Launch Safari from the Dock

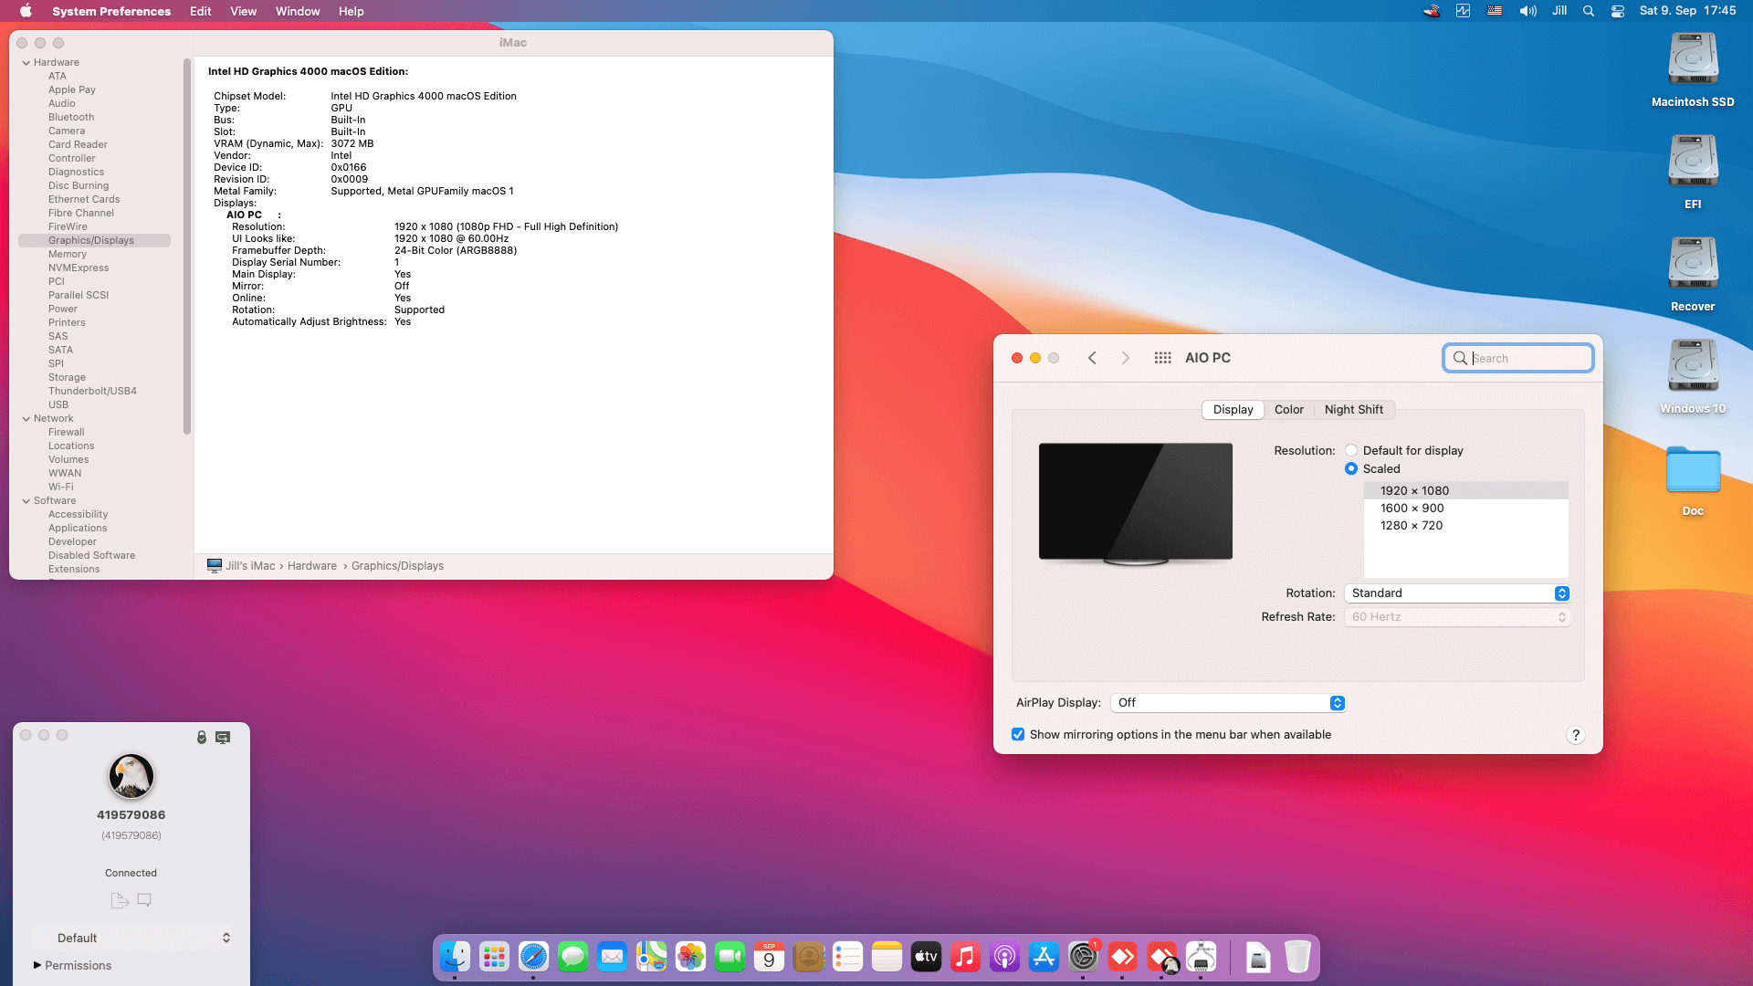(x=533, y=957)
